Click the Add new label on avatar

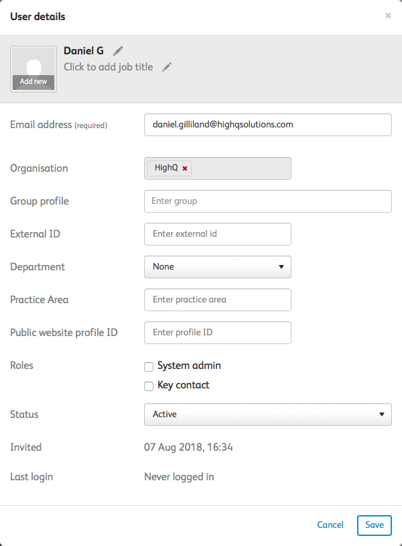pos(33,82)
